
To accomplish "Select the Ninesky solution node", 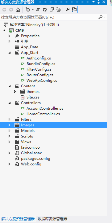I will (x=34, y=25).
